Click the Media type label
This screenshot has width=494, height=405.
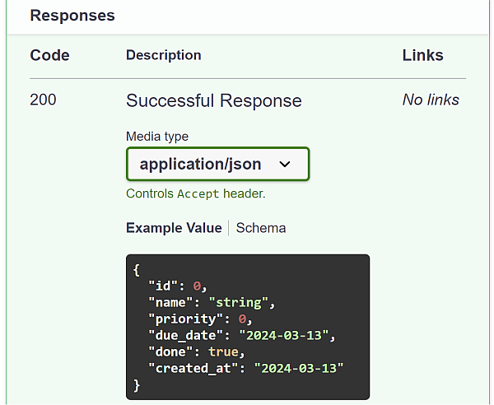coord(157,137)
